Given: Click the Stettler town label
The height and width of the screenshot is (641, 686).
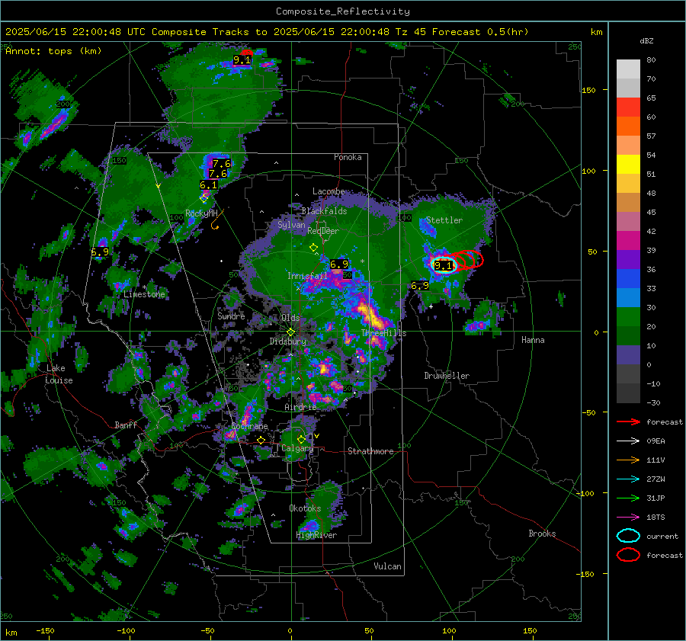Looking at the screenshot, I should (x=444, y=220).
